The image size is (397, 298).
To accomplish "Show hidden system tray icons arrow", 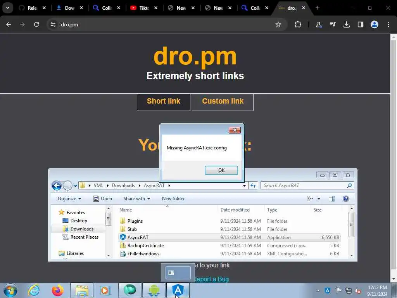I will click(x=318, y=291).
